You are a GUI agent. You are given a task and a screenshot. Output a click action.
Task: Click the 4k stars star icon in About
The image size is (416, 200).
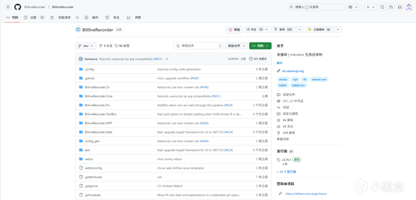pos(279,120)
